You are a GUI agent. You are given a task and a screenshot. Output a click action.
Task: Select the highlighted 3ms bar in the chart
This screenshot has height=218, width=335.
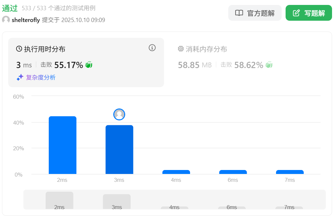tap(119, 150)
